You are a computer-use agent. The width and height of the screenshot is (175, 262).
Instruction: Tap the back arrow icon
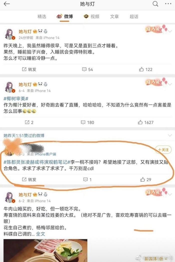click(x=7, y=4)
